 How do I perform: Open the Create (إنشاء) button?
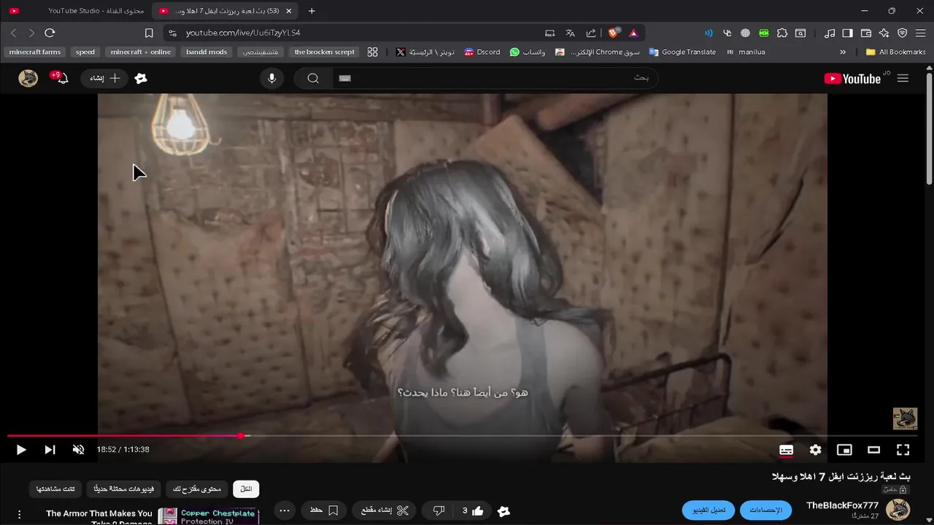point(104,78)
